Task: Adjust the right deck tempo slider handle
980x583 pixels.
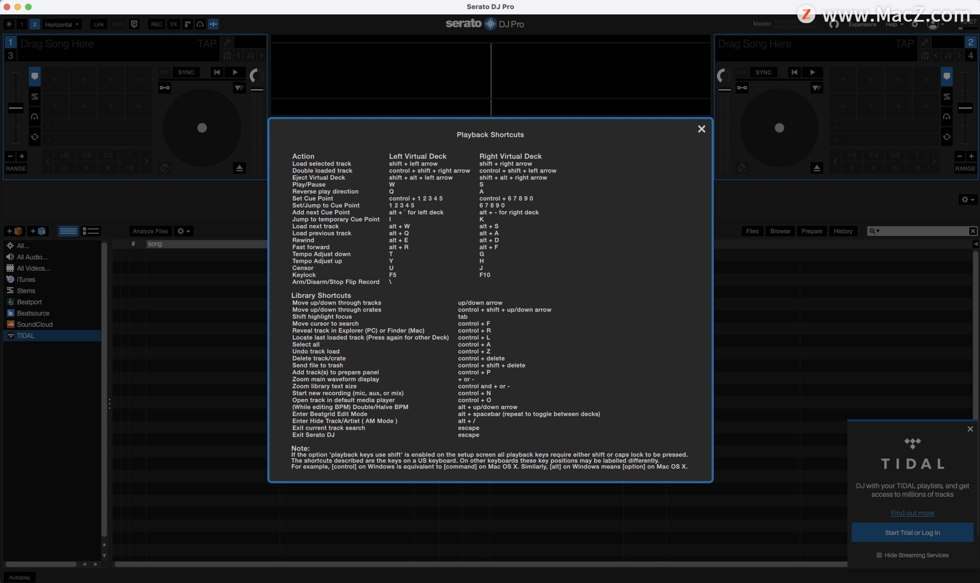Action: point(965,108)
